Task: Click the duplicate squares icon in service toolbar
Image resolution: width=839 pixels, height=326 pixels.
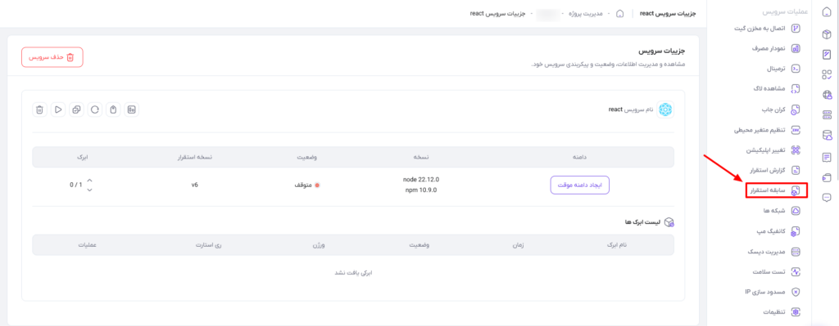Action: (76, 109)
